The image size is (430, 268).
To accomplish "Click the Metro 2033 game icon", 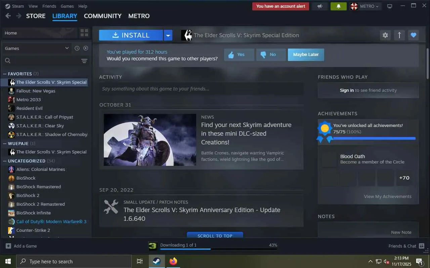I will point(11,99).
